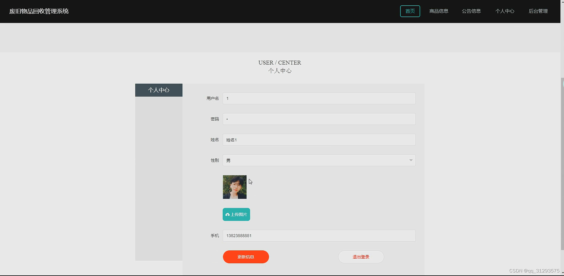Click the 性别 field label
This screenshot has width=564, height=276.
coord(215,160)
